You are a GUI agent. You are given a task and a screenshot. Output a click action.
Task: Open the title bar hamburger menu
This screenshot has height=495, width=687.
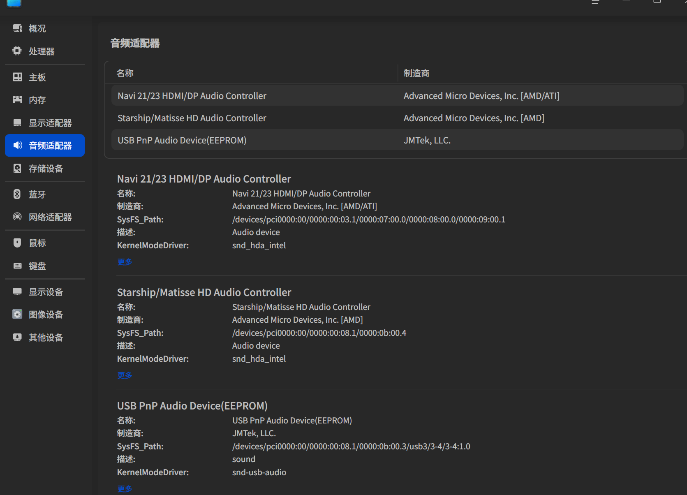tap(595, 2)
